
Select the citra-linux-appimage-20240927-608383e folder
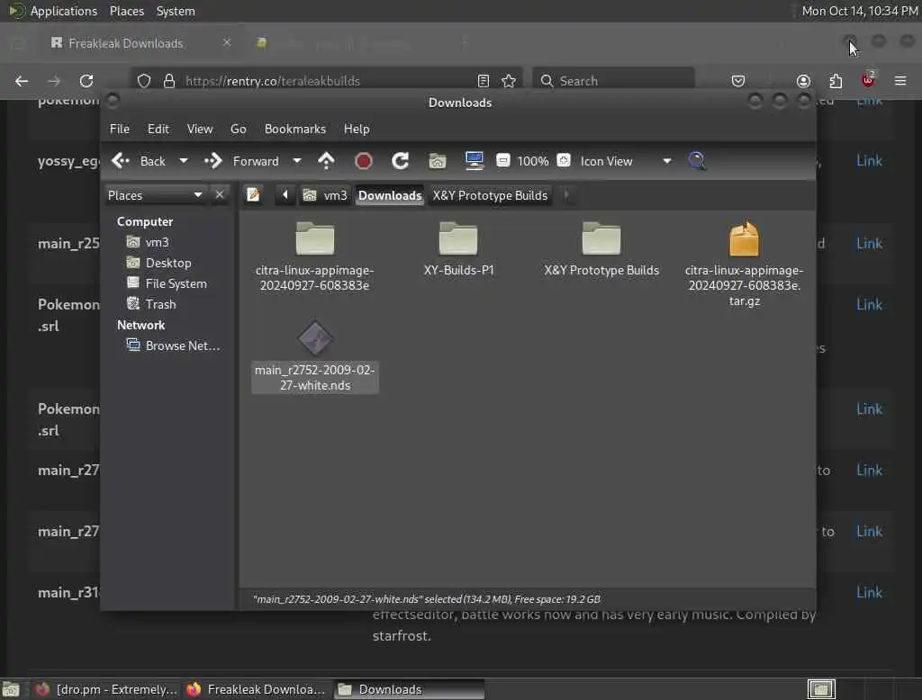(314, 256)
